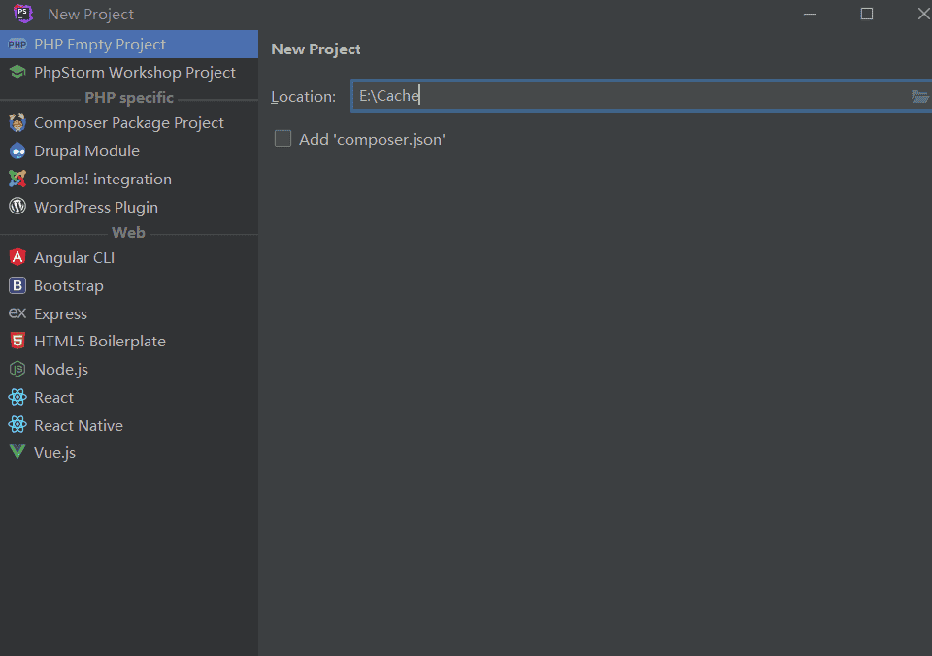
Task: Select React Native project type
Action: 78,425
